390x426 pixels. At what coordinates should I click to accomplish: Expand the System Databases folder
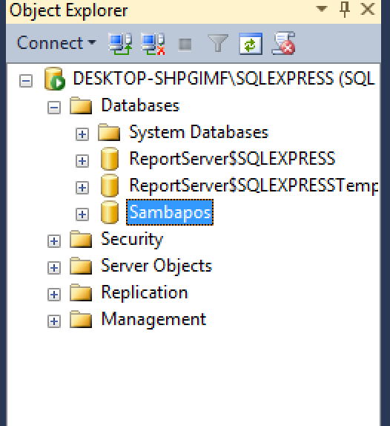82,134
